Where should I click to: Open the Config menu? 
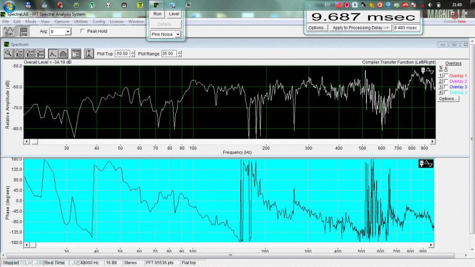click(99, 21)
